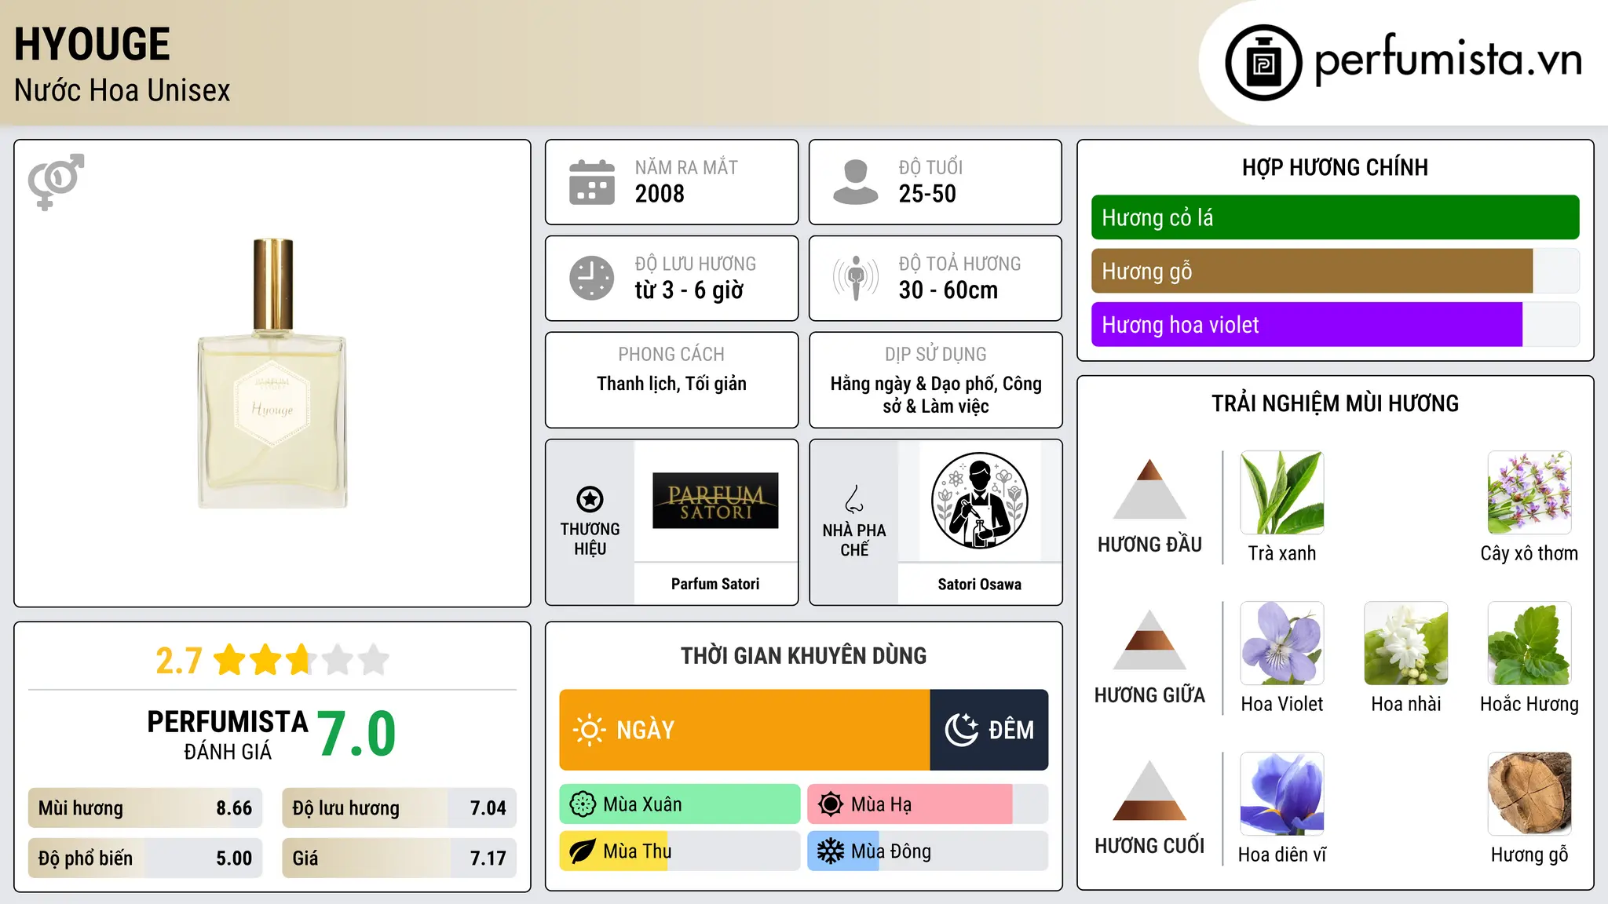Click the autumn leaf icon for Mùa Thu
Screen dimensions: 1608x904
(x=583, y=851)
